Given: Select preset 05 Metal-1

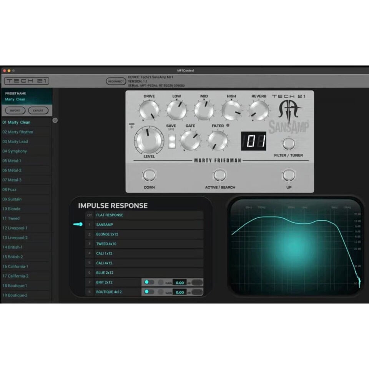Looking at the screenshot, I should point(26,161).
